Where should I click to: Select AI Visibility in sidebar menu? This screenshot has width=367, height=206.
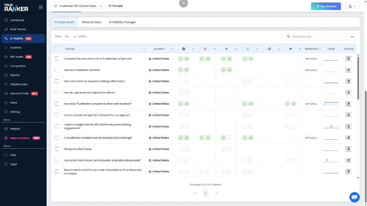pos(23,38)
